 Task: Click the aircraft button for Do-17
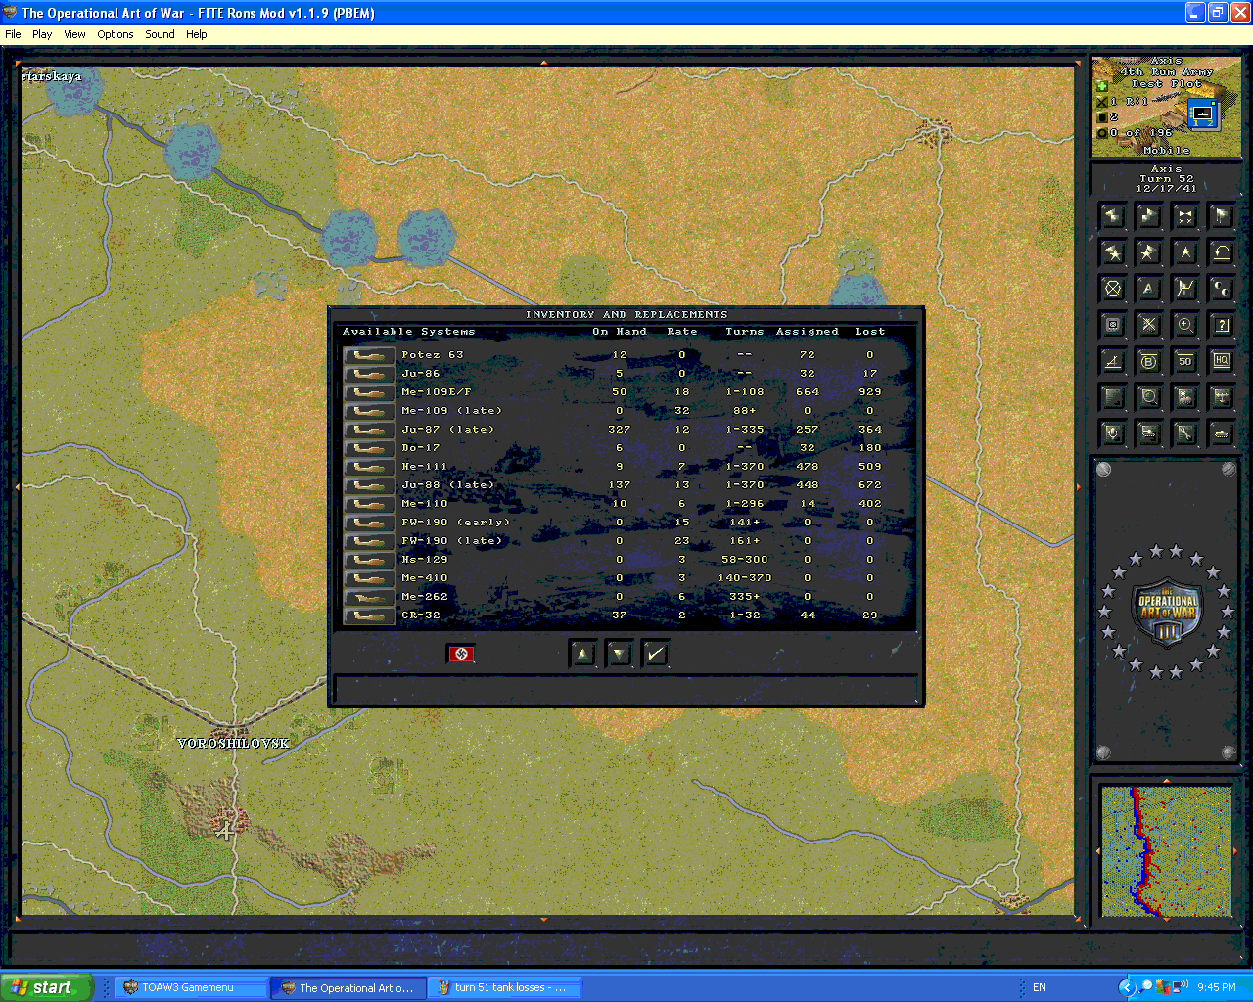click(x=369, y=448)
